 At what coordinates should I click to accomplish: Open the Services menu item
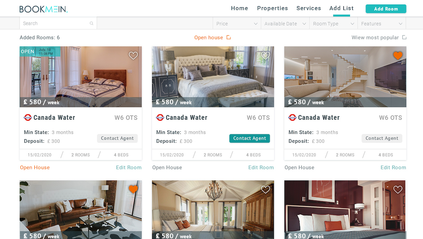308,8
